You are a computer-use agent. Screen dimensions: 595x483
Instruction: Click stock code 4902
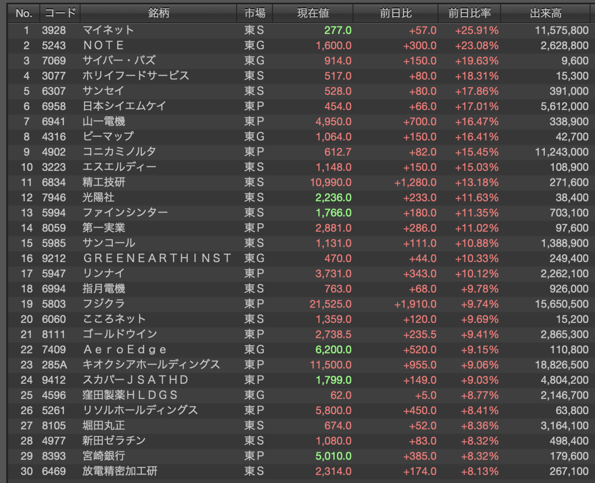54,152
